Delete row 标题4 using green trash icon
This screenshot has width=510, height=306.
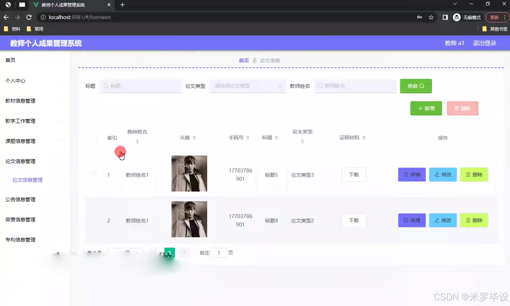coord(474,220)
